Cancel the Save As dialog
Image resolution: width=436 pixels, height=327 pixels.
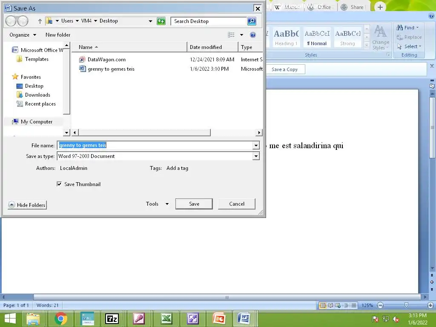[237, 204]
